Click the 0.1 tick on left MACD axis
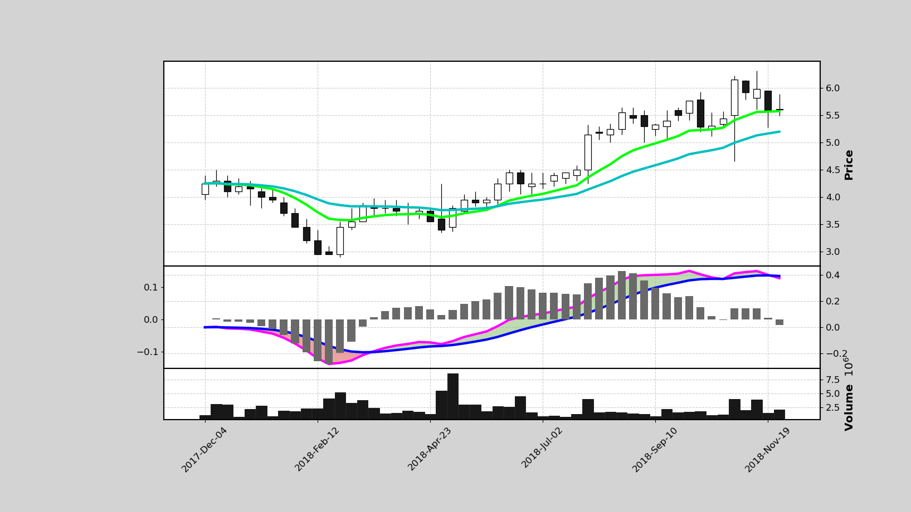Viewport: 911px width, 512px height. coord(151,287)
